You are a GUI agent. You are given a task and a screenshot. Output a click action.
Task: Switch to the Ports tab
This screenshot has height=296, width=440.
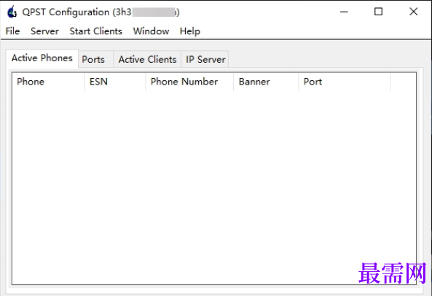click(x=95, y=59)
